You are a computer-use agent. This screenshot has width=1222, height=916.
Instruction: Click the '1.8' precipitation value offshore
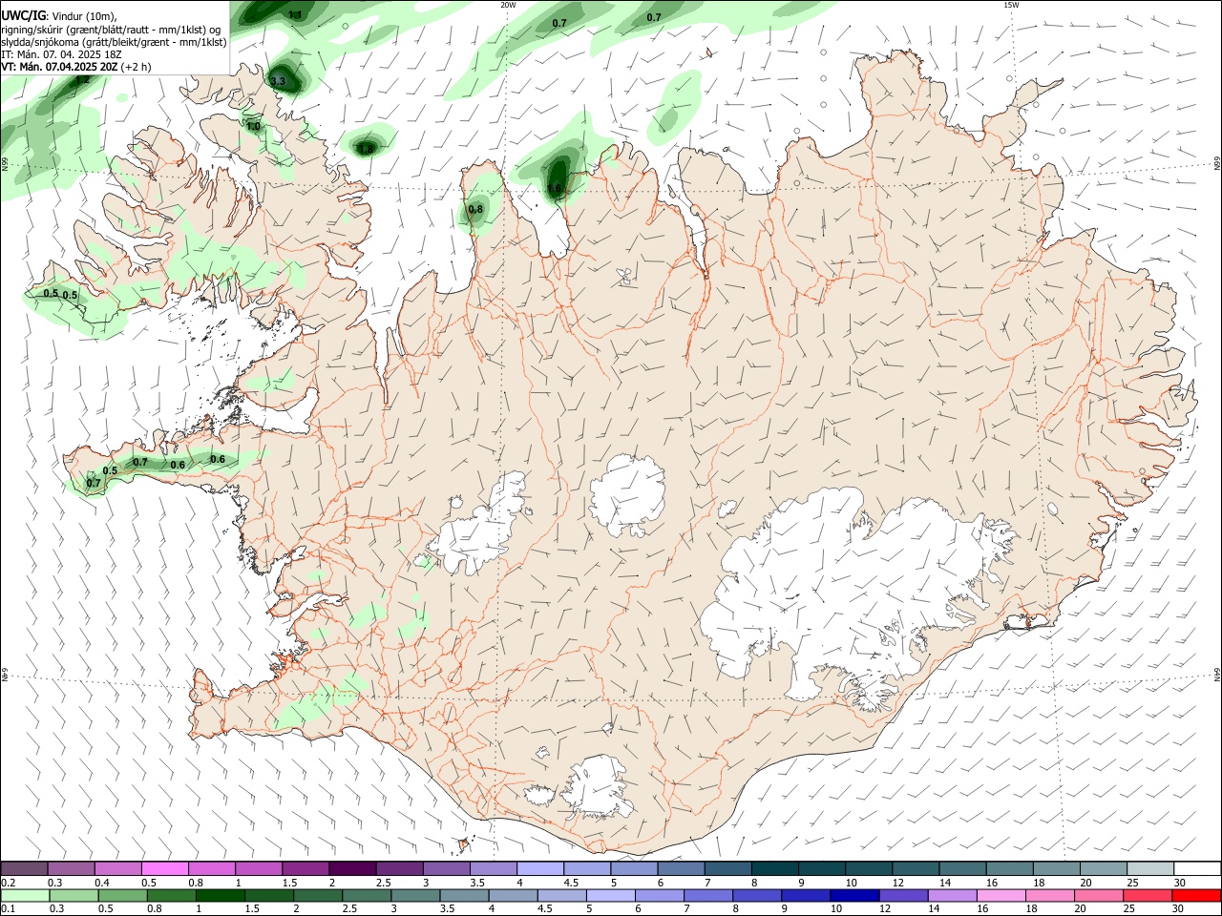(x=367, y=148)
